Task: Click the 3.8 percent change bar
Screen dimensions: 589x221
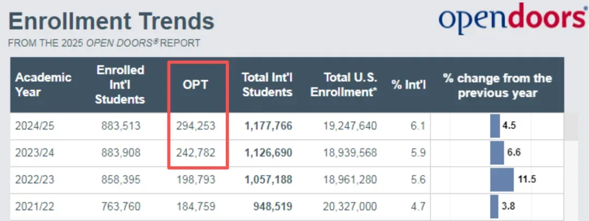Action: tap(494, 206)
